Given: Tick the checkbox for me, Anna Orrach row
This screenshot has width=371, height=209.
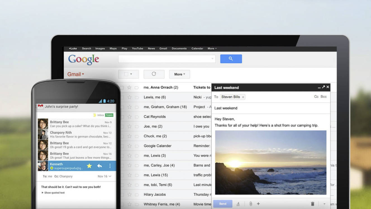Looking at the screenshot, I should tap(122, 88).
